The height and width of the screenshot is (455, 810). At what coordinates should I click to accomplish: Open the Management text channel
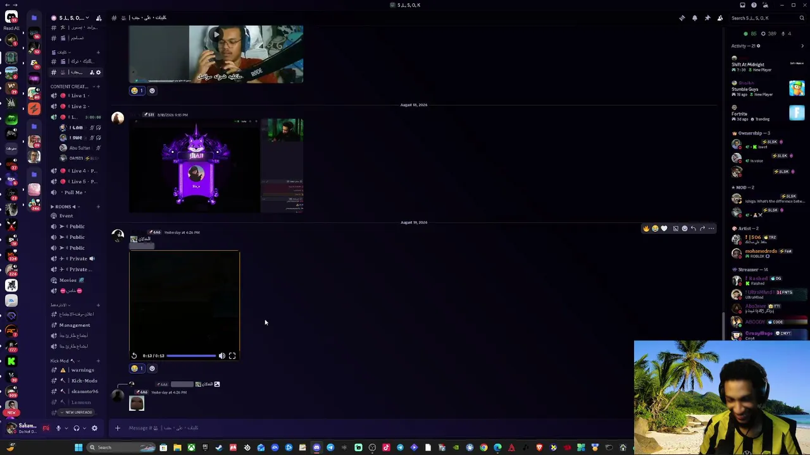coord(76,325)
